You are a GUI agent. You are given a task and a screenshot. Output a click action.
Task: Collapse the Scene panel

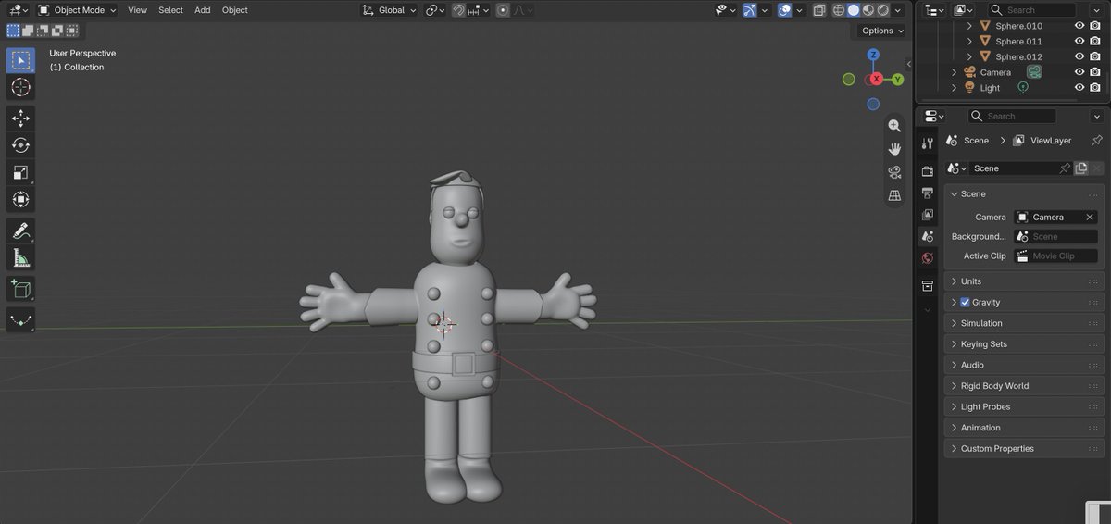(1025, 194)
